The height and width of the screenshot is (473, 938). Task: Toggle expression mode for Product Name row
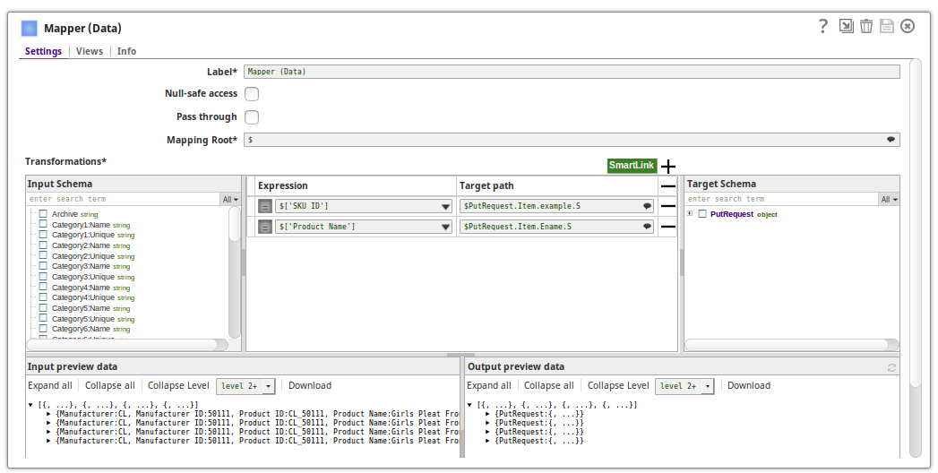pos(265,227)
